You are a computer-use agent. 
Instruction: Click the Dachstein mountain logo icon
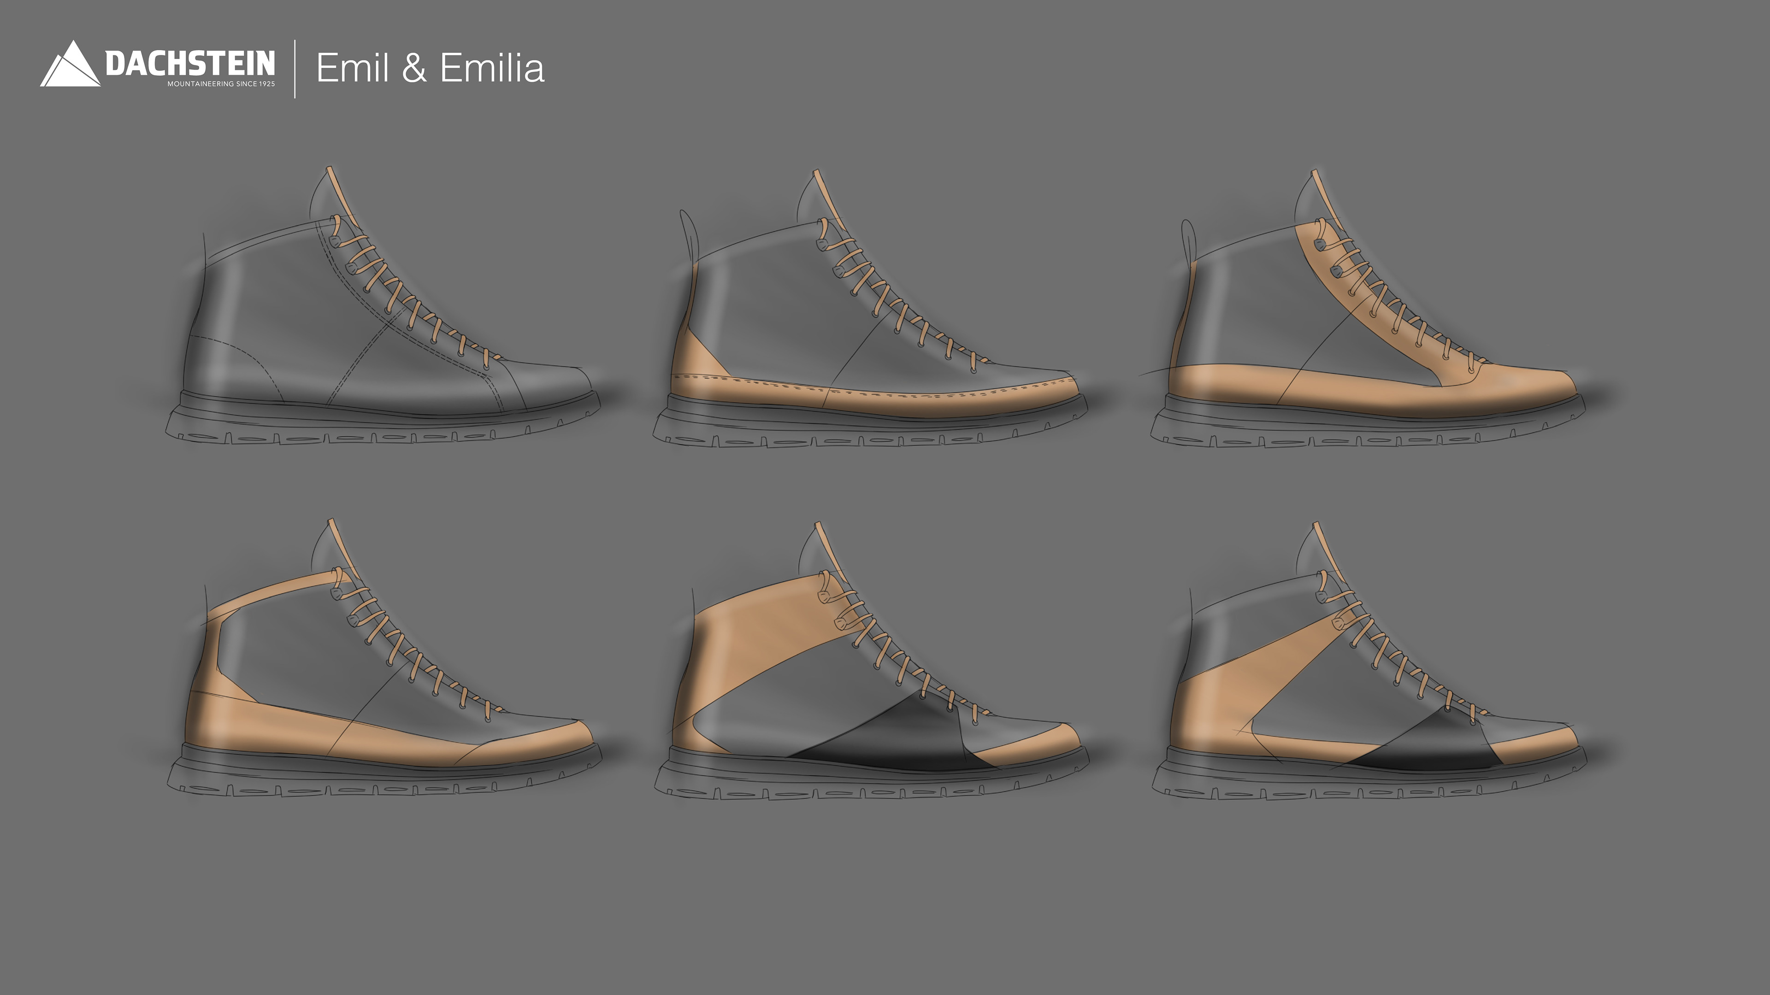70,64
